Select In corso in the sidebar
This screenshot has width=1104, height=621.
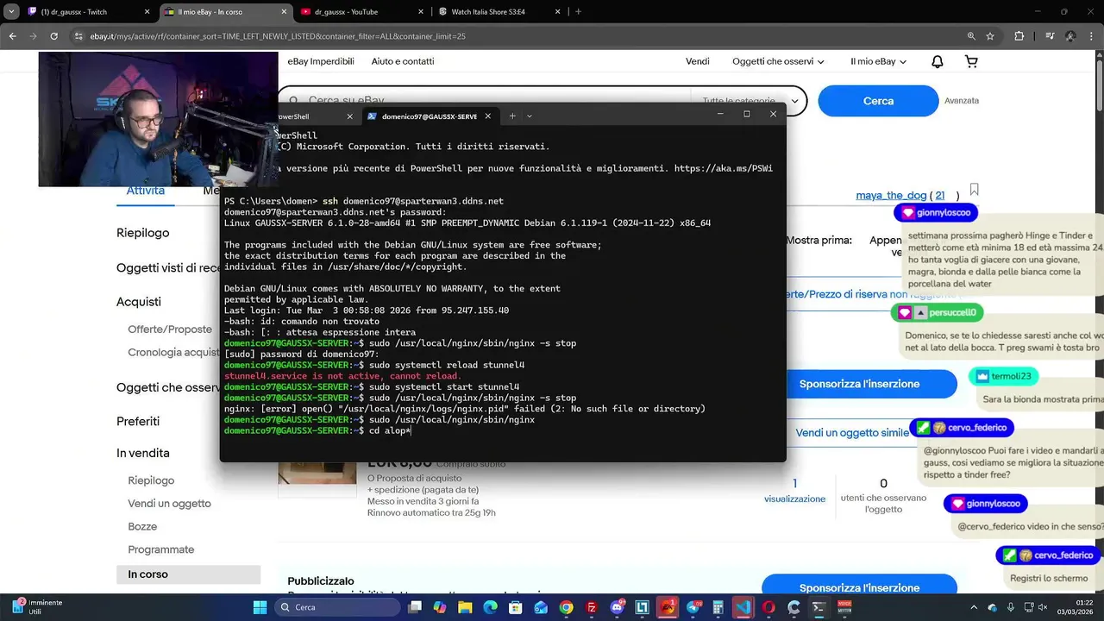click(188, 574)
